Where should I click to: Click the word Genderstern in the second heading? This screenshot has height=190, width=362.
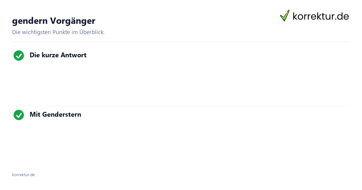(62, 115)
